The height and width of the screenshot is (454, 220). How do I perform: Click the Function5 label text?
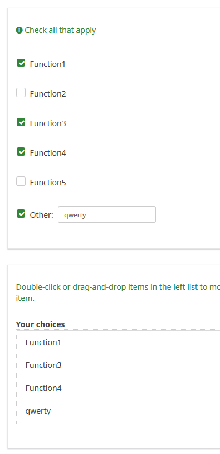point(48,183)
